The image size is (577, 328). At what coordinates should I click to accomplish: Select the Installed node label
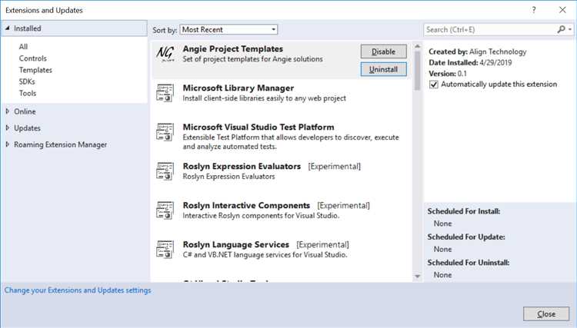point(27,28)
